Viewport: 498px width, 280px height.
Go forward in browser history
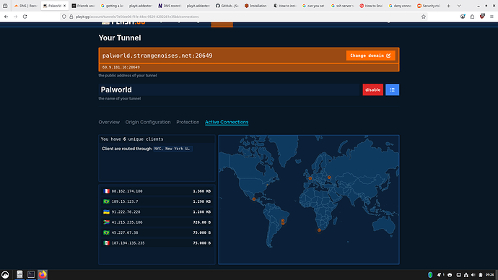15,17
